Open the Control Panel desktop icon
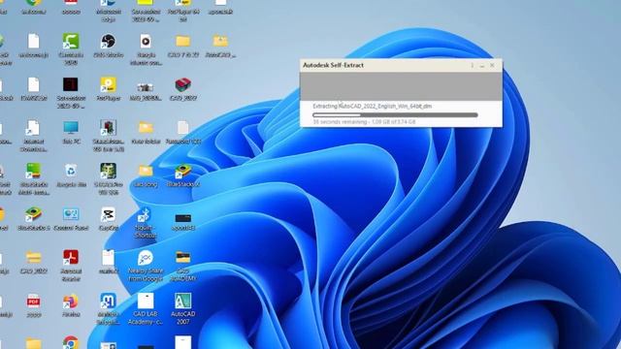This screenshot has height=349, width=621. (x=71, y=214)
